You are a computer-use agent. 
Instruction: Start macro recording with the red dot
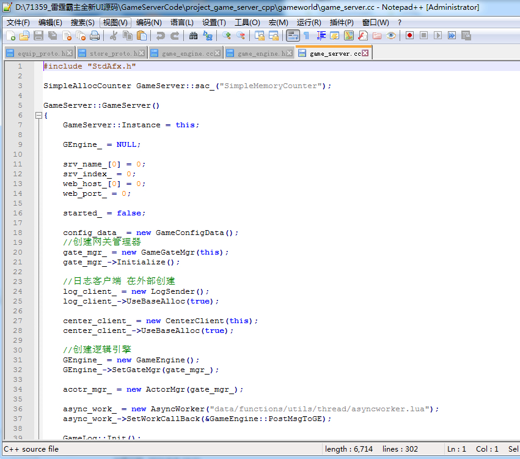point(409,36)
